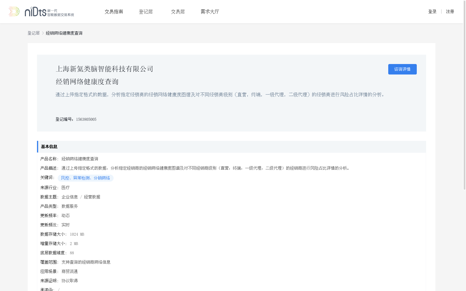466x291 pixels.
Task: Click company name 上海新氢类脑智能科技有限公司
Action: tap(104, 69)
